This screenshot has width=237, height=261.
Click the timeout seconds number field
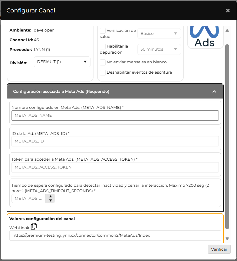click(28, 199)
